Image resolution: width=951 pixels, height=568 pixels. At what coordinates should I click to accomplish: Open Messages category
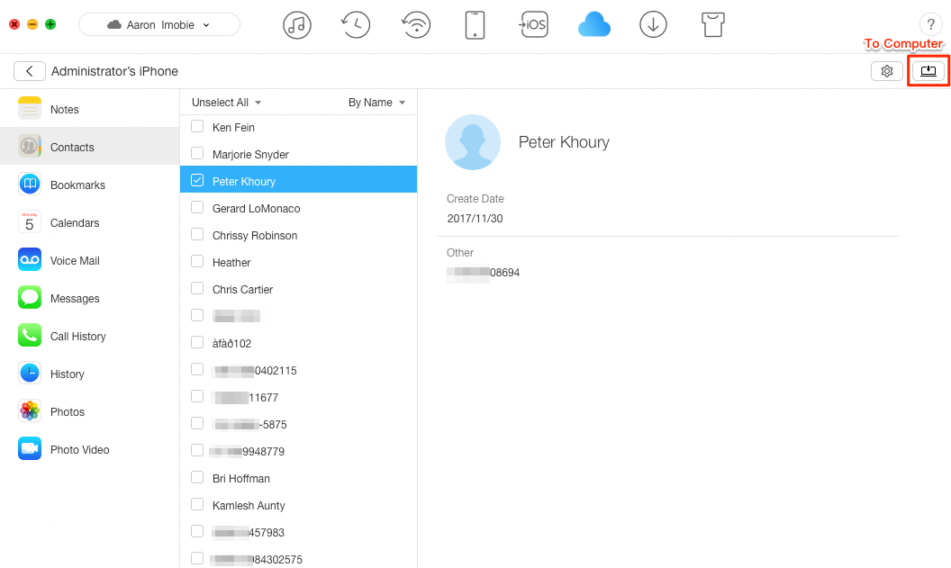[90, 298]
